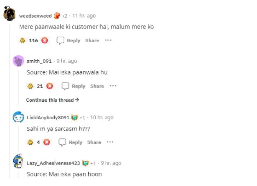
Task: Open more options on LividAnybody8091's comment
Action: 110,142
